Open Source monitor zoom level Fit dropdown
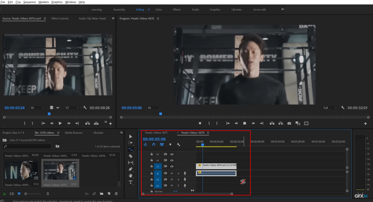 coord(38,108)
